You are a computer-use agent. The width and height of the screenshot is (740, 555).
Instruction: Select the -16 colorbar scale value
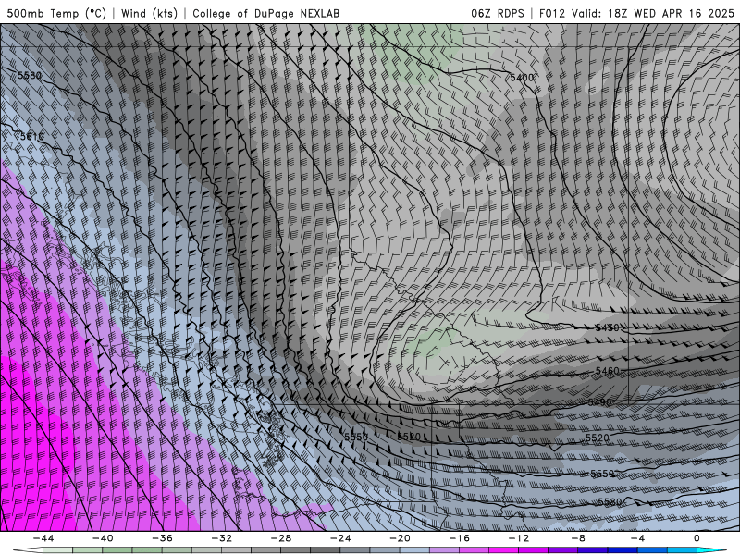click(459, 538)
